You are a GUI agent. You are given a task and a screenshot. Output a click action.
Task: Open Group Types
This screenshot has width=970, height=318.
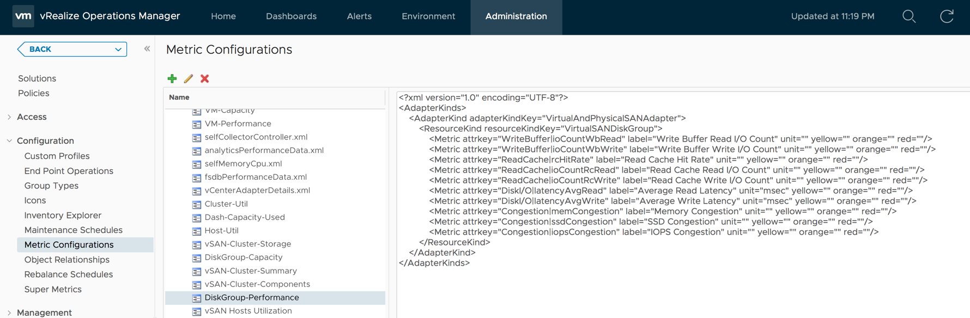click(51, 186)
